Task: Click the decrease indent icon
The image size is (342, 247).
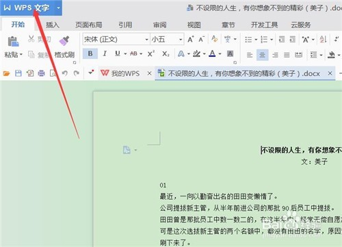Action: point(282,40)
